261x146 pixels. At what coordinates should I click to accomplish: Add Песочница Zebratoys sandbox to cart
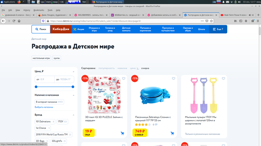tap(172, 134)
